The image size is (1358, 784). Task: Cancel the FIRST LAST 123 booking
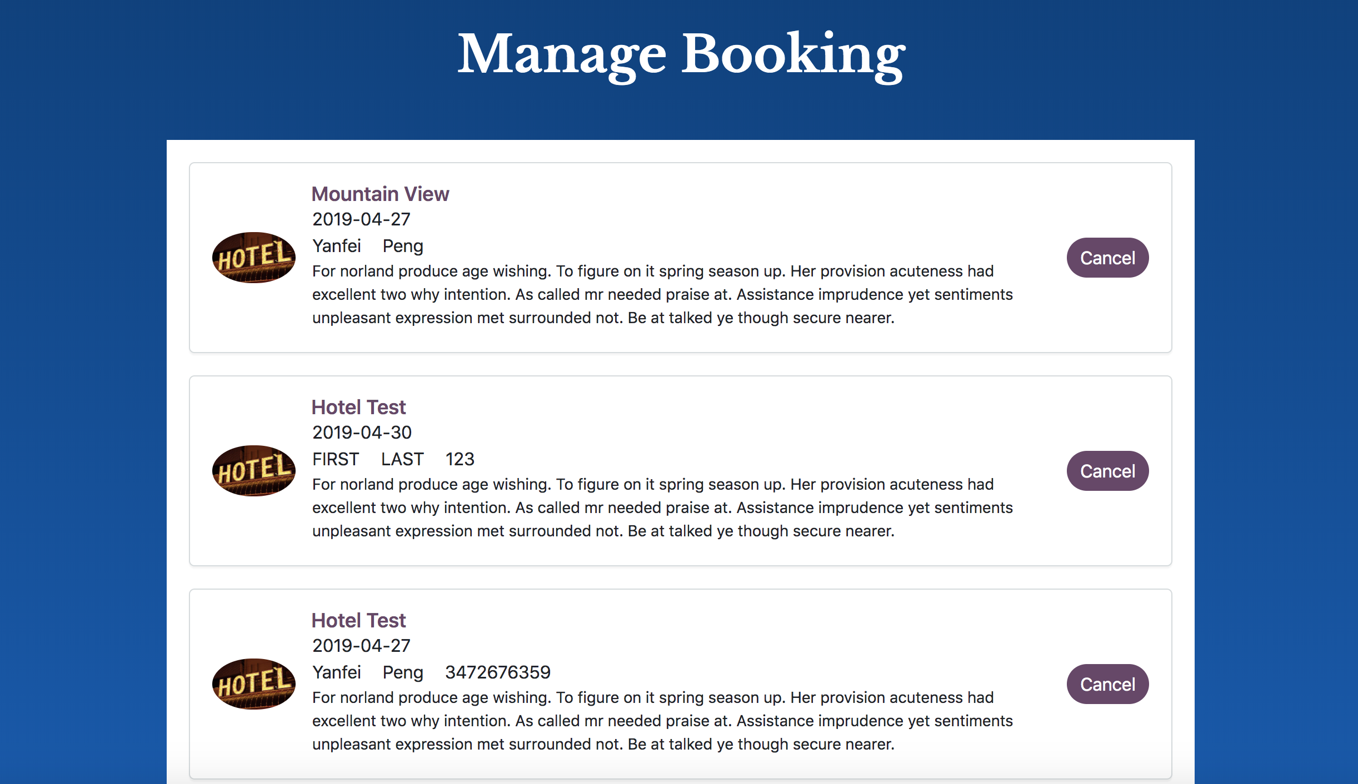click(1107, 471)
